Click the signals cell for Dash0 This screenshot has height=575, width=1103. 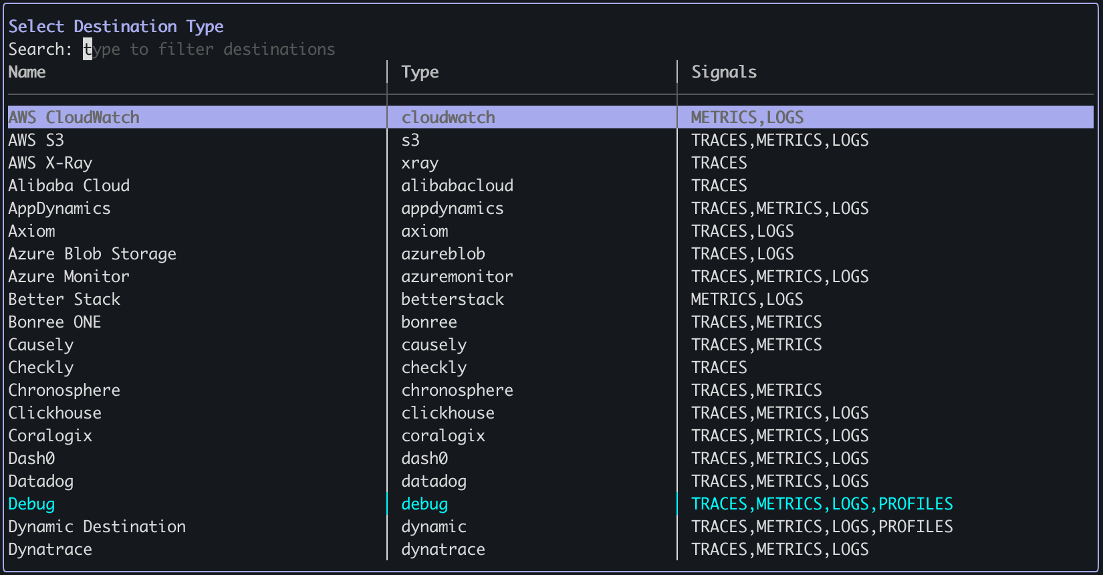click(x=780, y=459)
